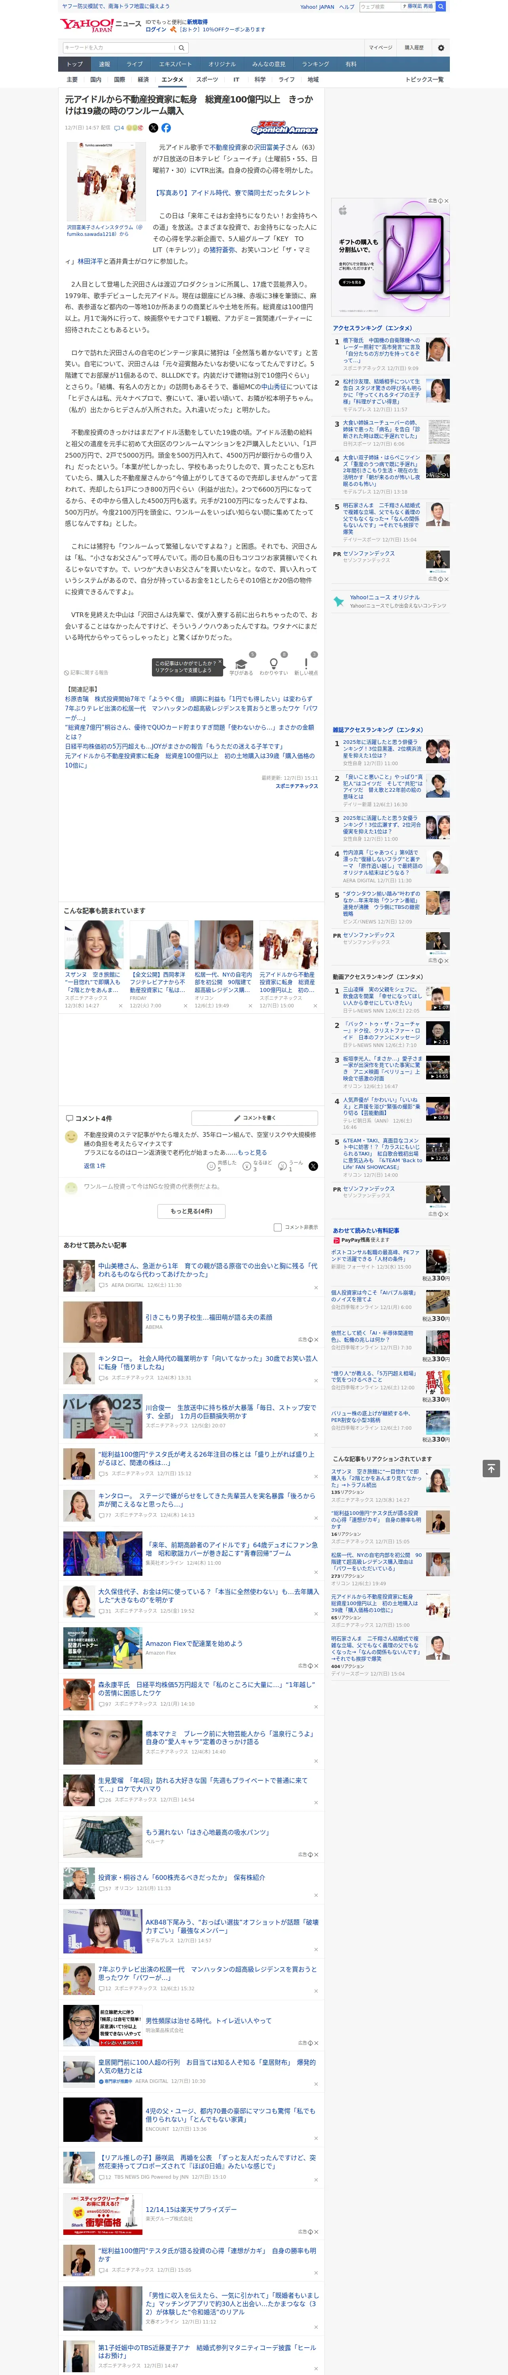Select the ライブ navigation tab

(135, 65)
